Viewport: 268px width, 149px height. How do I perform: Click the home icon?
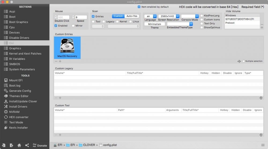tap(19, 145)
